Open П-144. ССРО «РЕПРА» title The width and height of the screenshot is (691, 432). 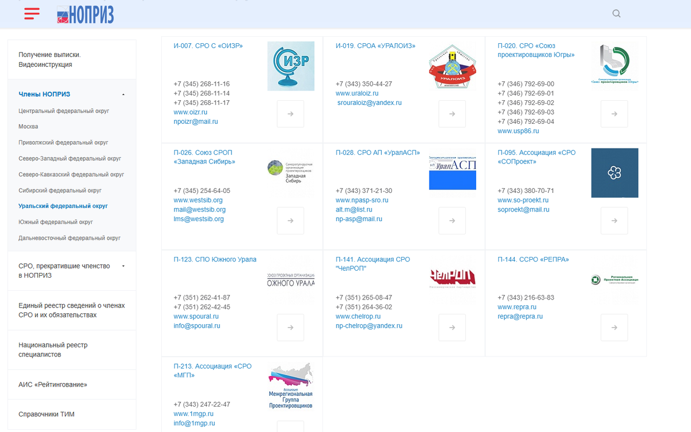[533, 260]
